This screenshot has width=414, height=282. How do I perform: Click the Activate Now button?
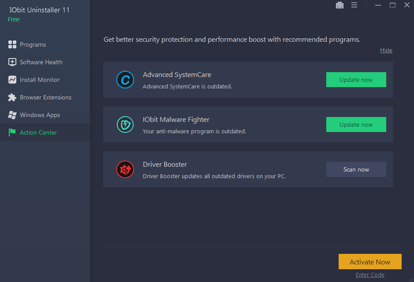[370, 262]
